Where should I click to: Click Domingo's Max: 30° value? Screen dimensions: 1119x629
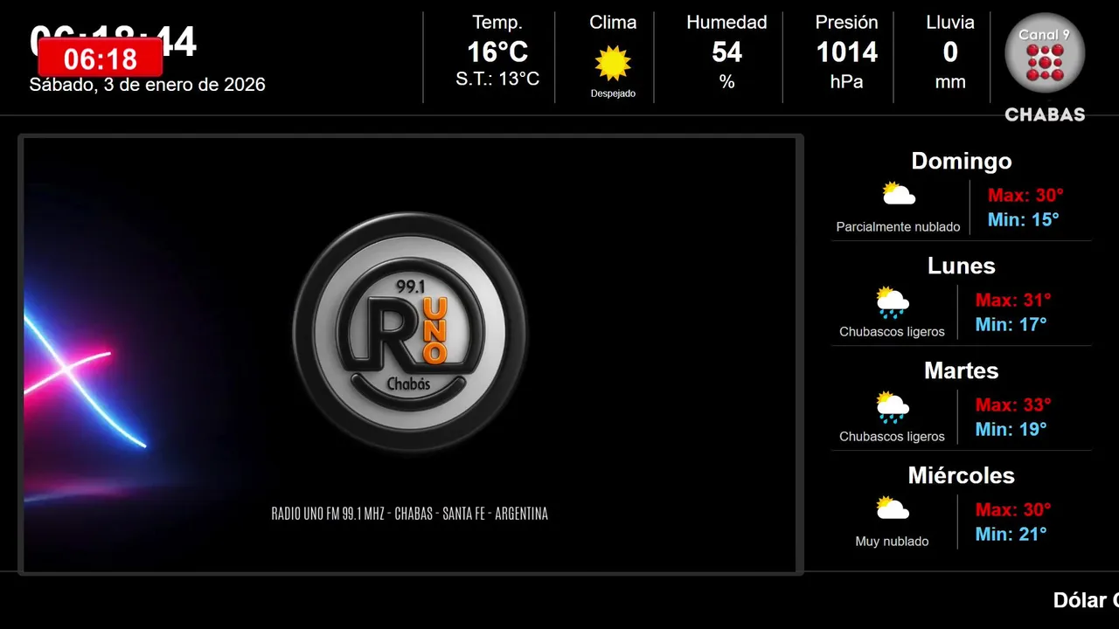[1025, 195]
